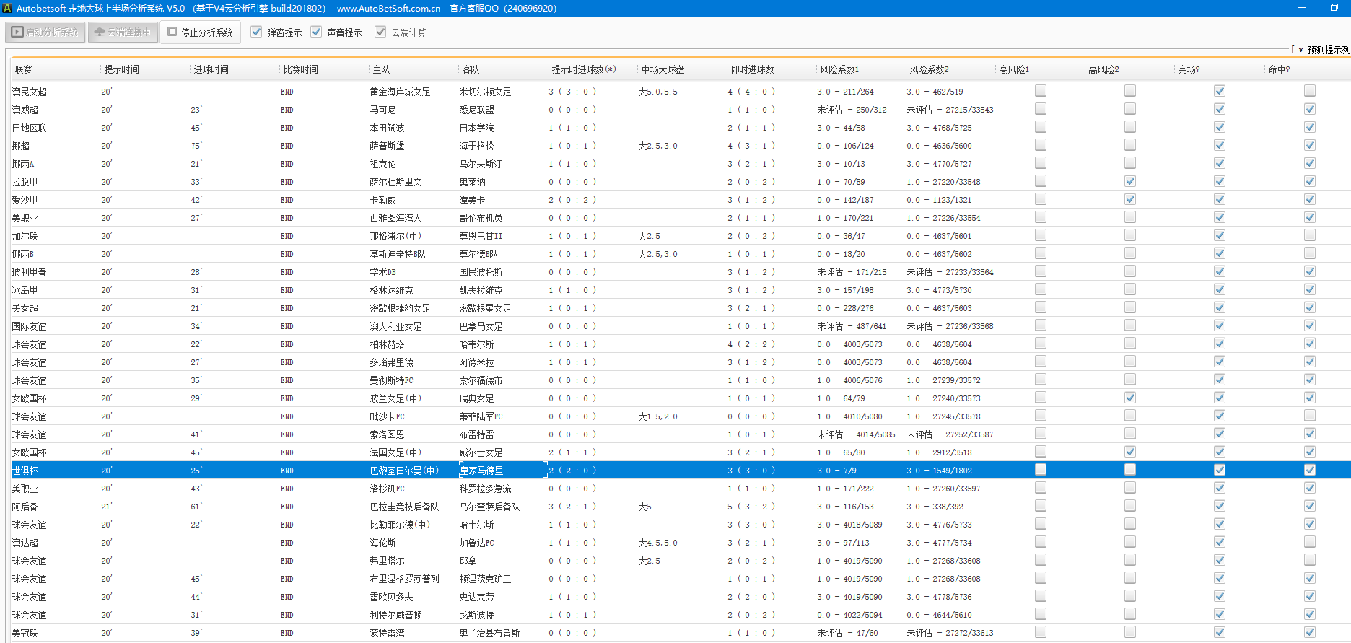Check 高风险1 box for 澳昆女超 row
Screen dimensions: 1351x643
(1041, 91)
